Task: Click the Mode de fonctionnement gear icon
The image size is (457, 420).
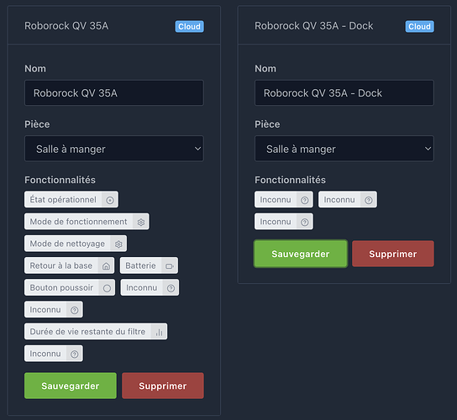Action: (141, 222)
